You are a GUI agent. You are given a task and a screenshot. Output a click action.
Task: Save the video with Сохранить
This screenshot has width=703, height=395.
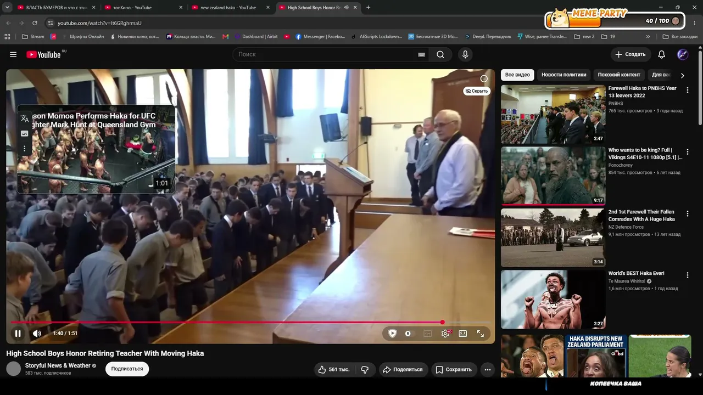[x=454, y=370]
